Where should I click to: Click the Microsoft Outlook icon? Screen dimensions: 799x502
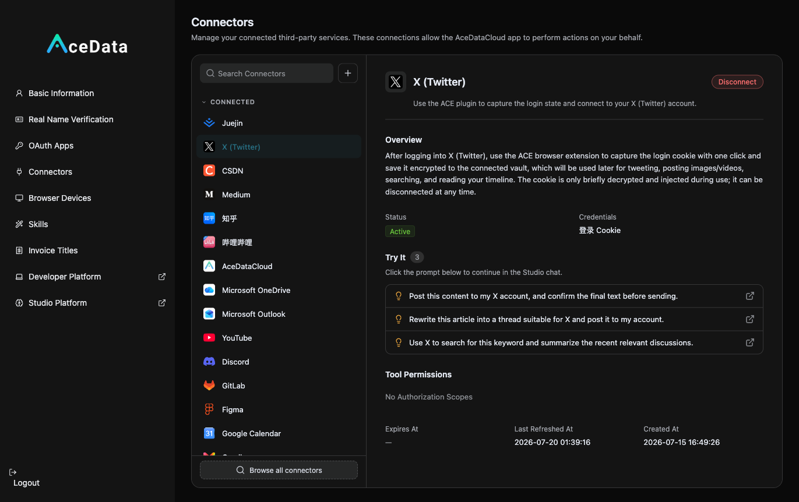point(209,314)
